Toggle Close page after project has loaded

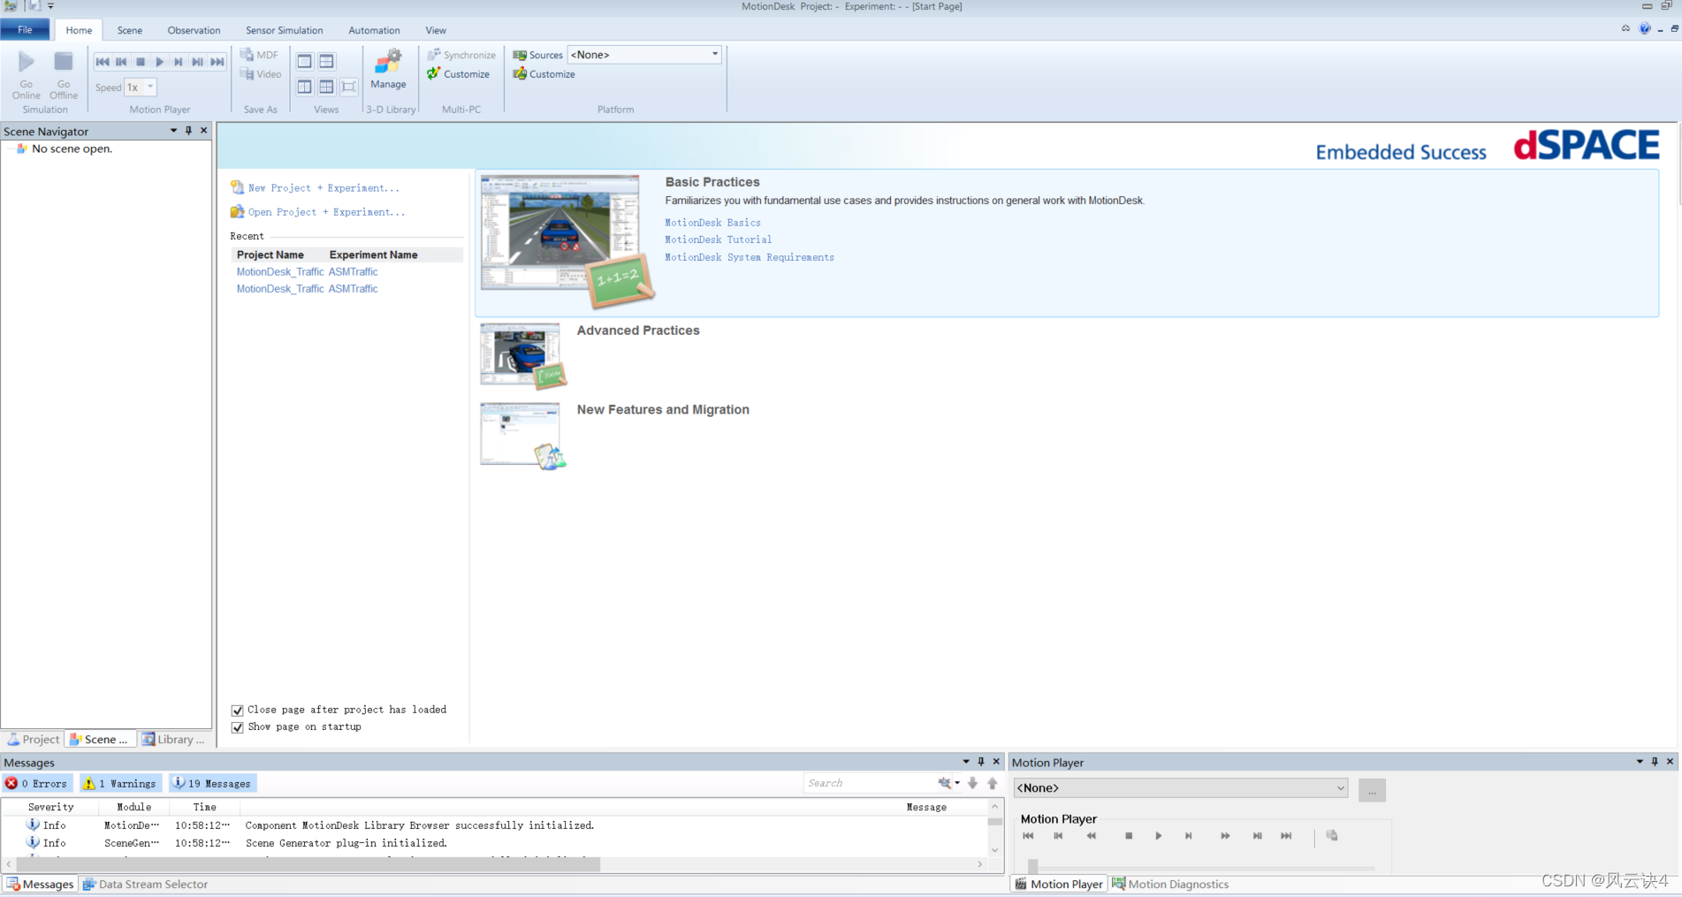[237, 711]
